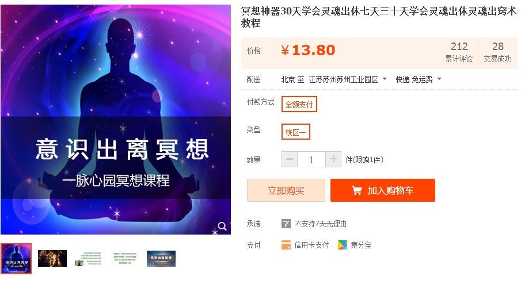Click the credit card payment icon
This screenshot has width=521, height=284.
[x=286, y=245]
